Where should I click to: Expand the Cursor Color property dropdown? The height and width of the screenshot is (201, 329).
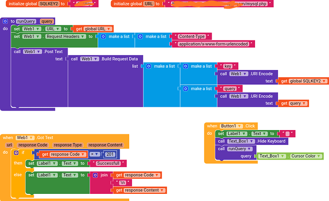(319, 156)
